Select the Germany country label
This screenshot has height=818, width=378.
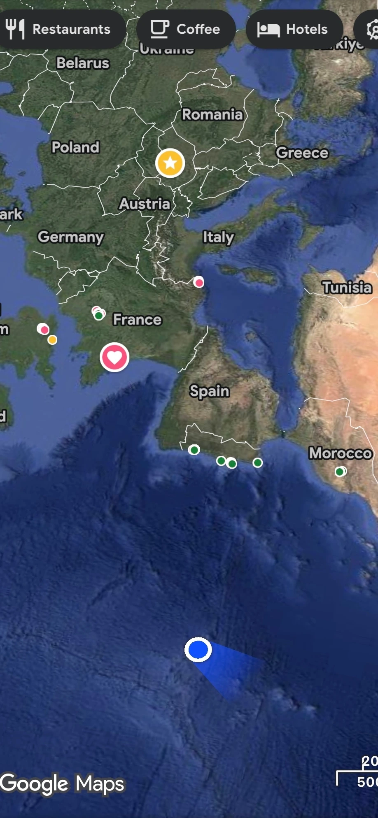point(71,237)
